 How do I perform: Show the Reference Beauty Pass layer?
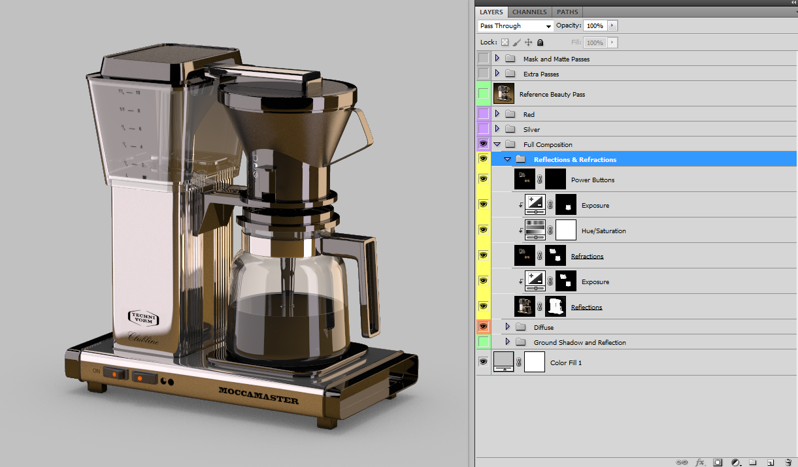pos(483,94)
